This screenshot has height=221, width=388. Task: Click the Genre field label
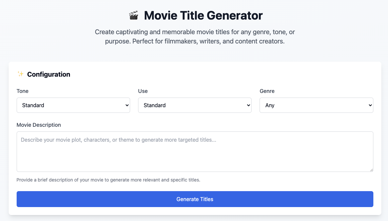266,91
